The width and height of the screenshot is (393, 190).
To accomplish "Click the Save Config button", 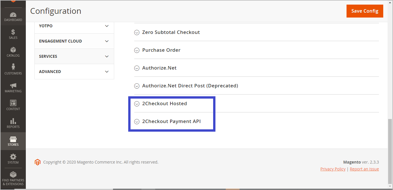I will (365, 11).
